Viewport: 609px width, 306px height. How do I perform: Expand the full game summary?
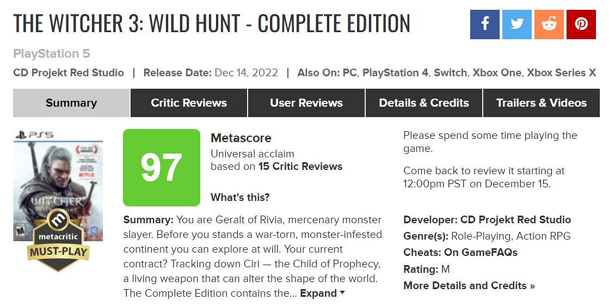322,293
